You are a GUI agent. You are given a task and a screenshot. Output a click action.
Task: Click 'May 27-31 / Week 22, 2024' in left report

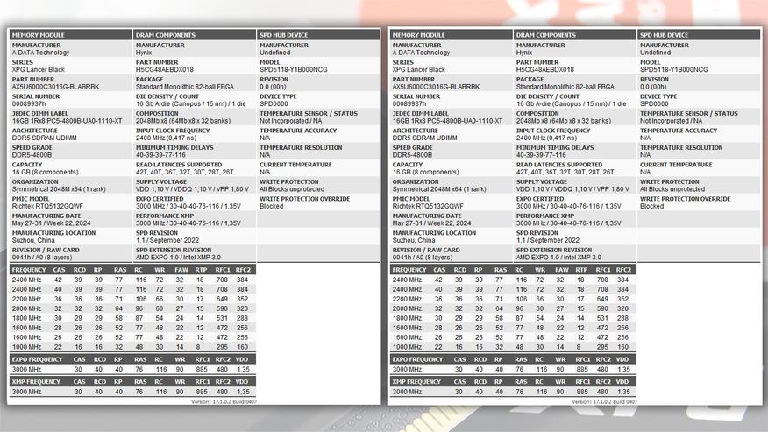(x=52, y=223)
